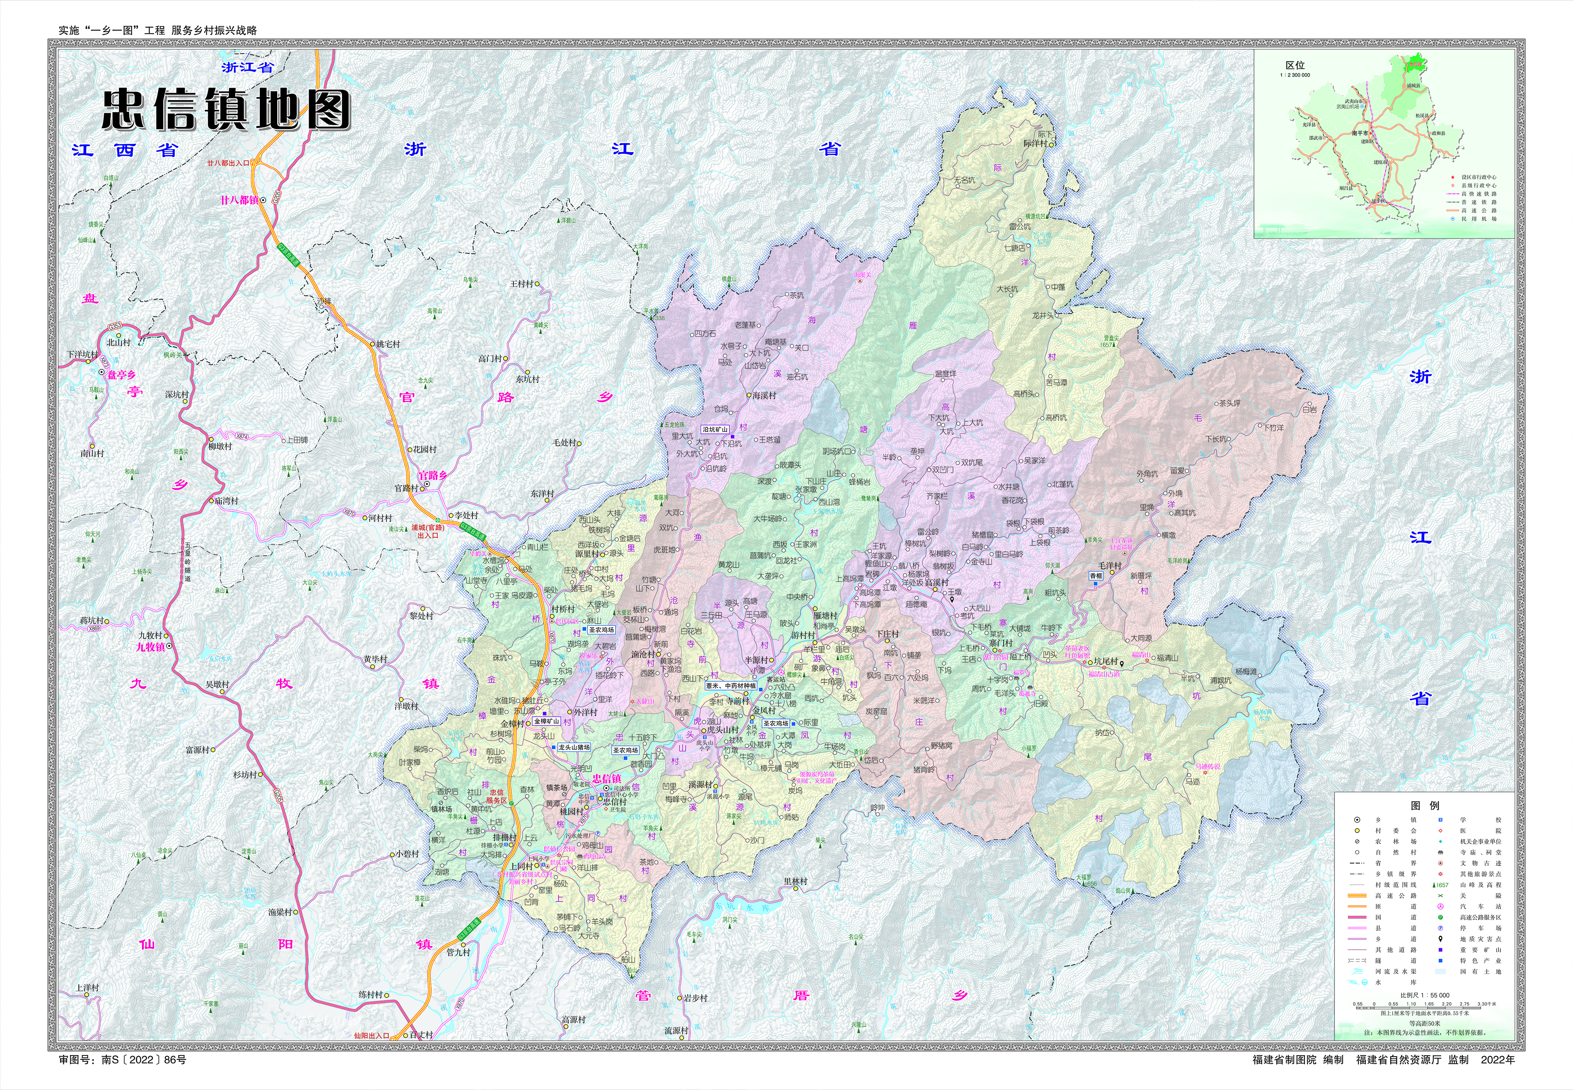The height and width of the screenshot is (1090, 1573).
Task: Click the 停车场 blue P symbol in legend
Action: pyautogui.click(x=1441, y=929)
